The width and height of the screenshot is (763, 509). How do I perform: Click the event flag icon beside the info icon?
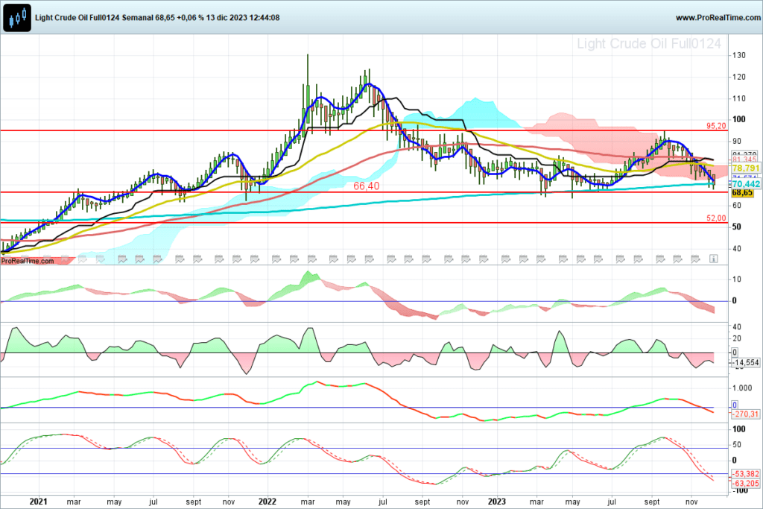pos(695,259)
